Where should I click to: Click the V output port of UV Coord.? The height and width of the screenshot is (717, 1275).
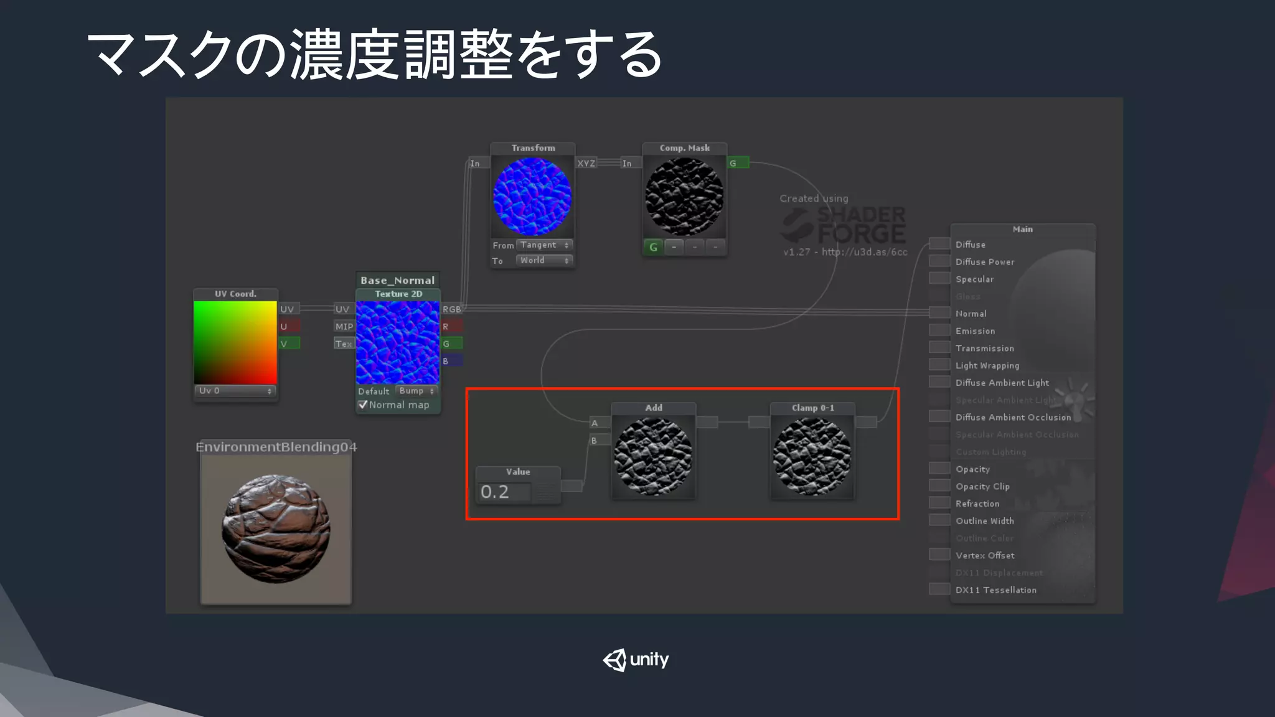[x=289, y=344]
